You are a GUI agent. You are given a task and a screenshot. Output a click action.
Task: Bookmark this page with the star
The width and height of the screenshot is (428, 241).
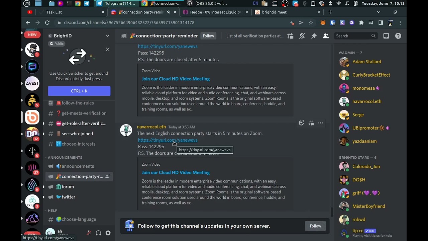click(x=311, y=23)
